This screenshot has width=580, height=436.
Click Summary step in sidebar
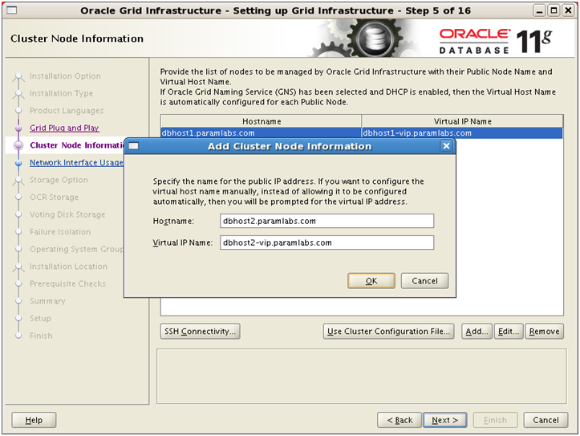click(x=47, y=301)
